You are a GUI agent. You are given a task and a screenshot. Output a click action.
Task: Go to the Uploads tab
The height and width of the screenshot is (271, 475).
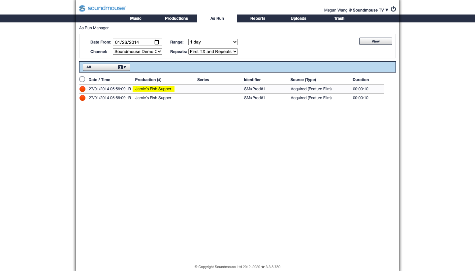tap(299, 18)
